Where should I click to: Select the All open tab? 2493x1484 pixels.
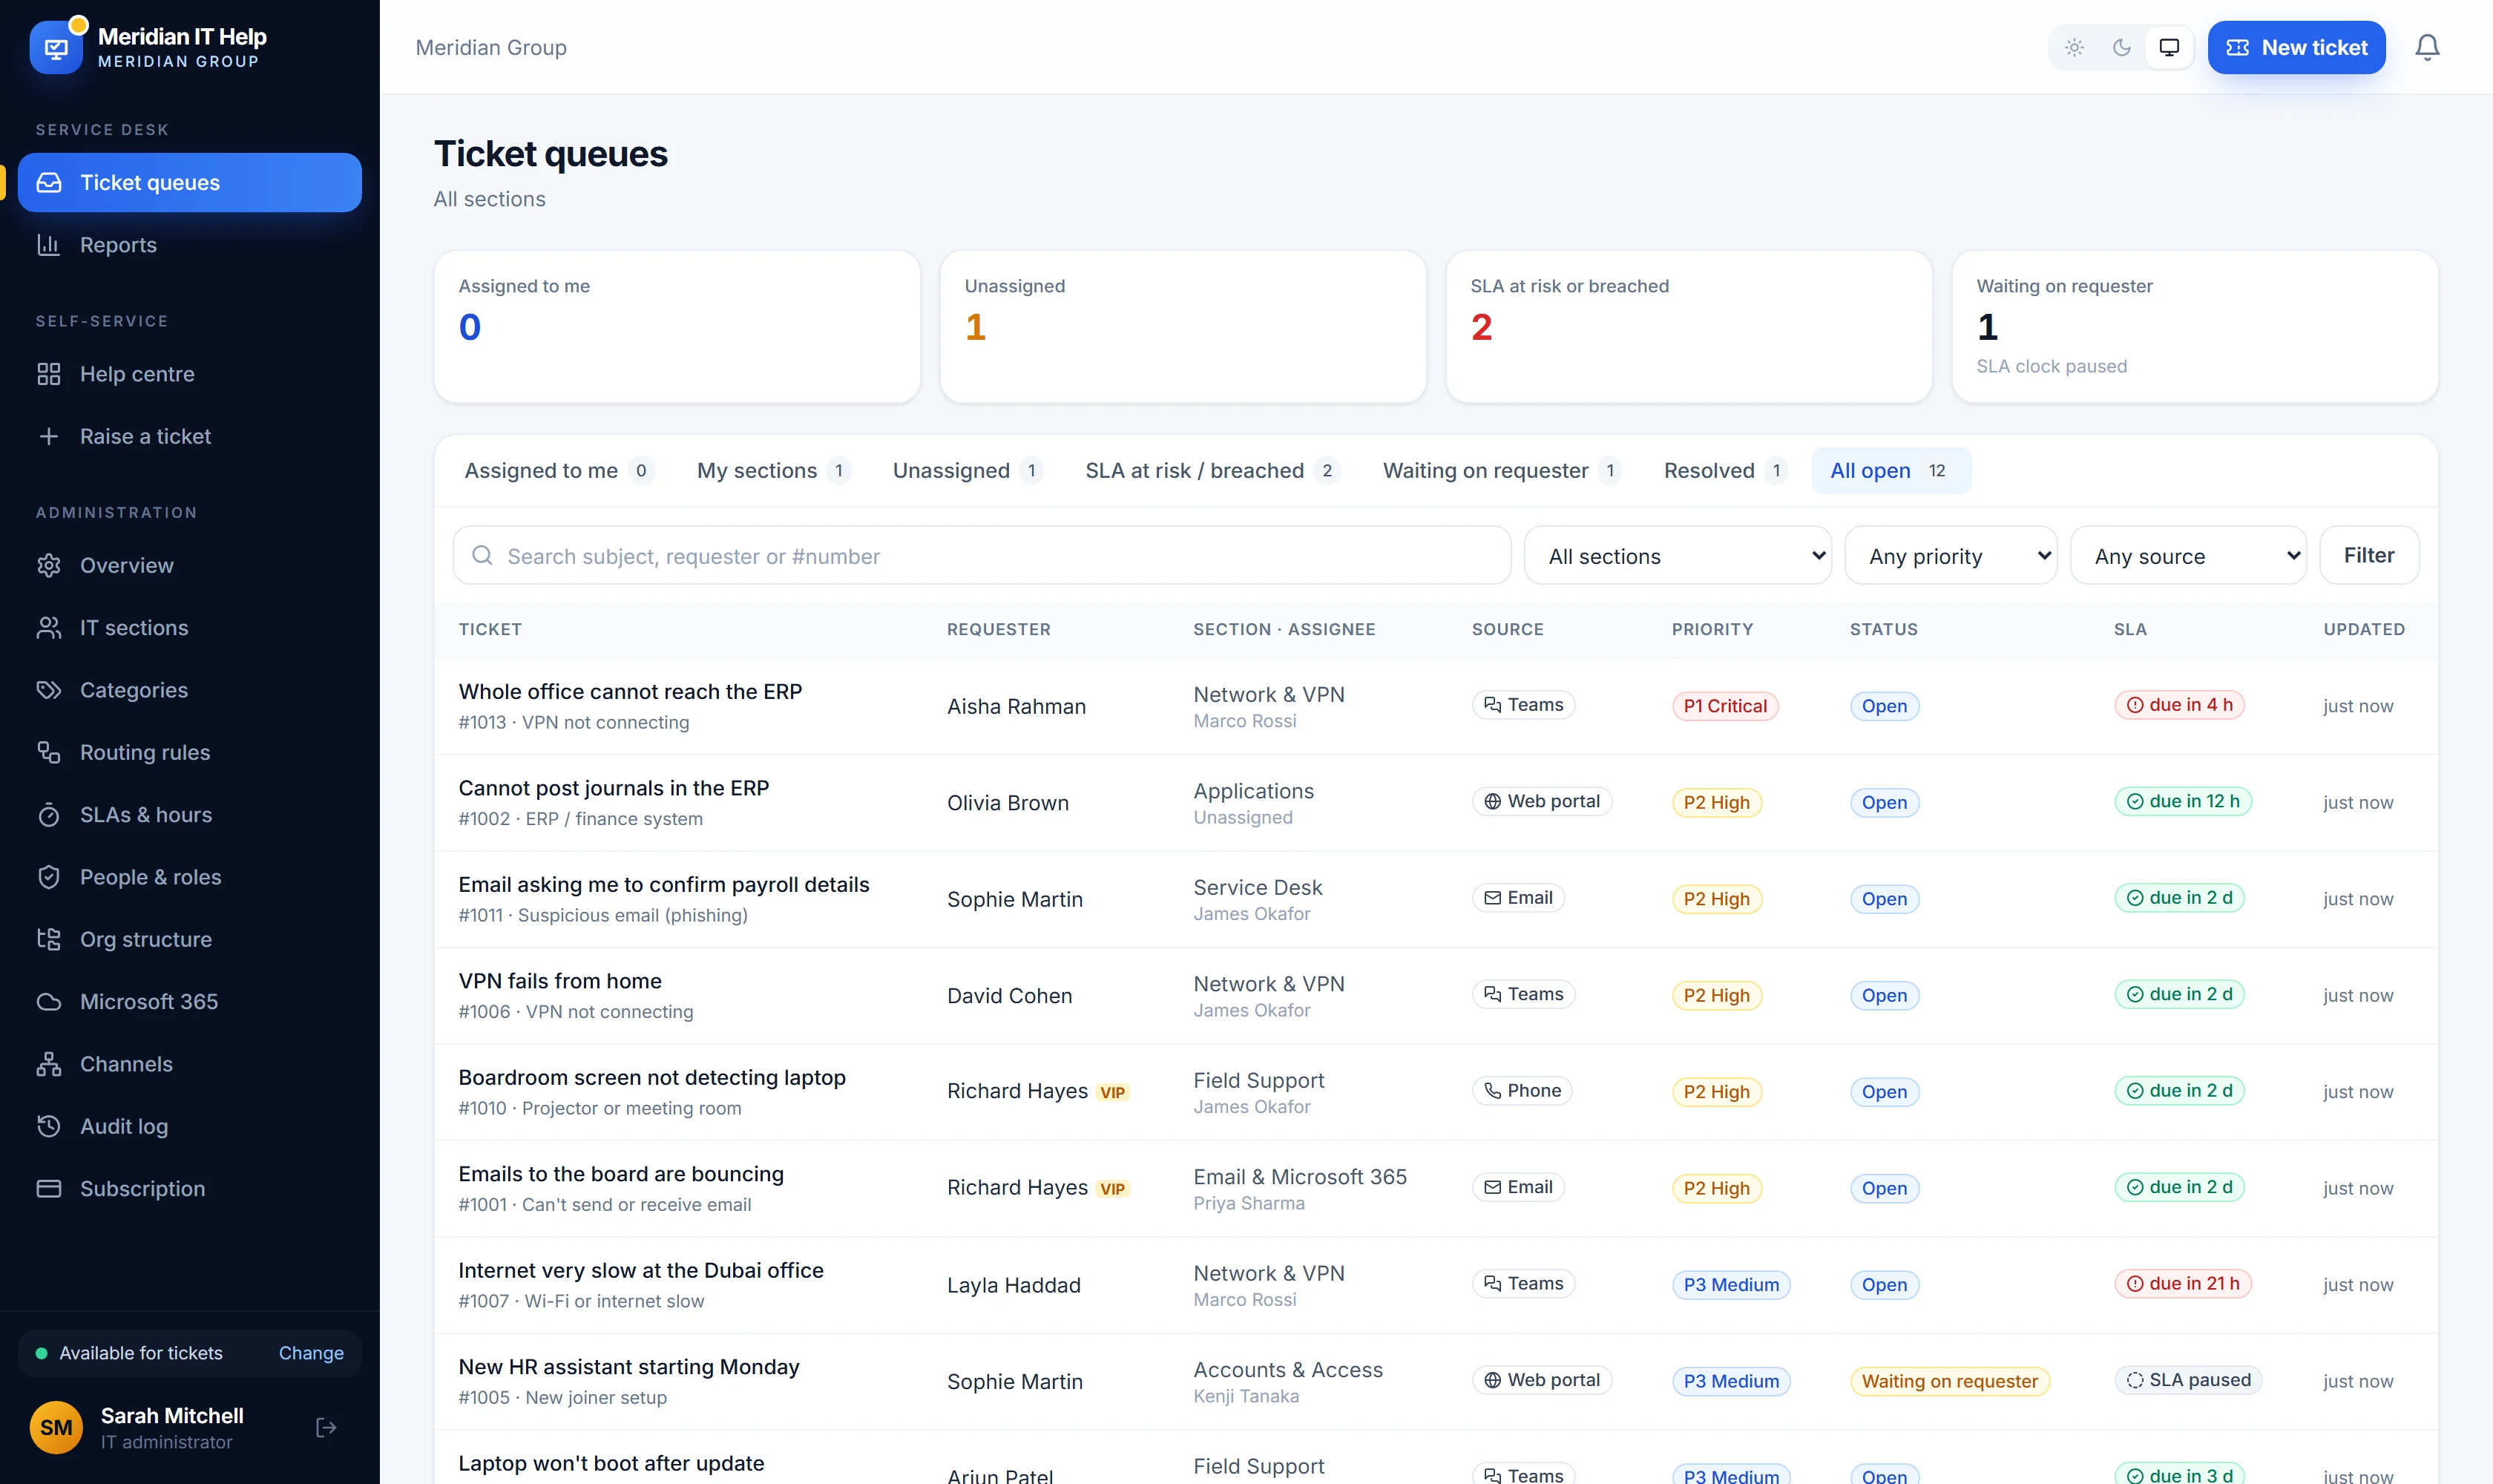[1891, 471]
